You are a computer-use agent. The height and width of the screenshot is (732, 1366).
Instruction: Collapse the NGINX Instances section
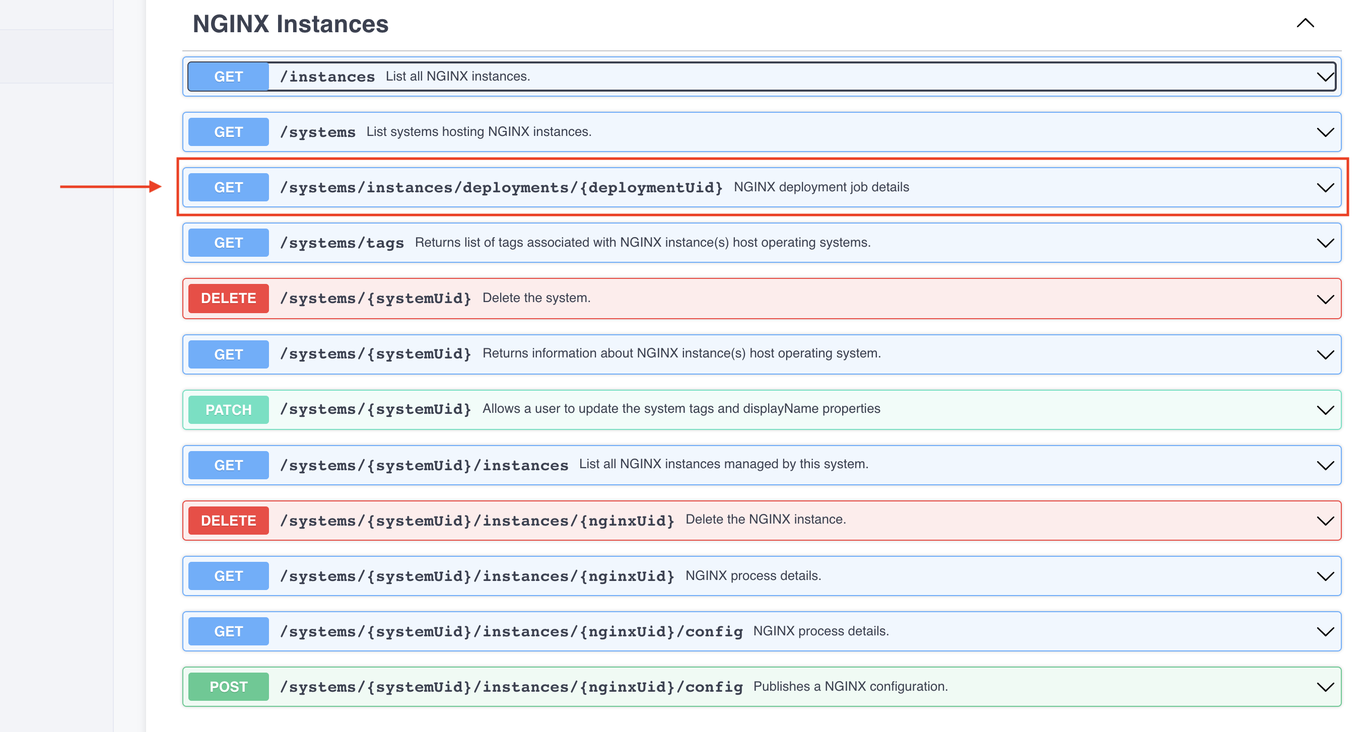(x=1305, y=23)
